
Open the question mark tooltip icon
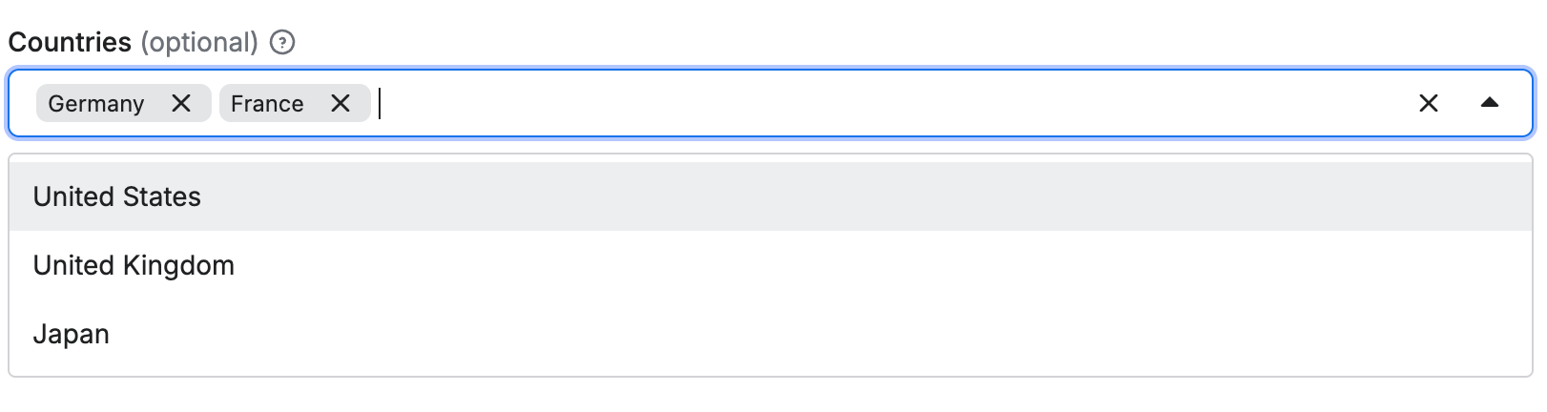[x=282, y=43]
